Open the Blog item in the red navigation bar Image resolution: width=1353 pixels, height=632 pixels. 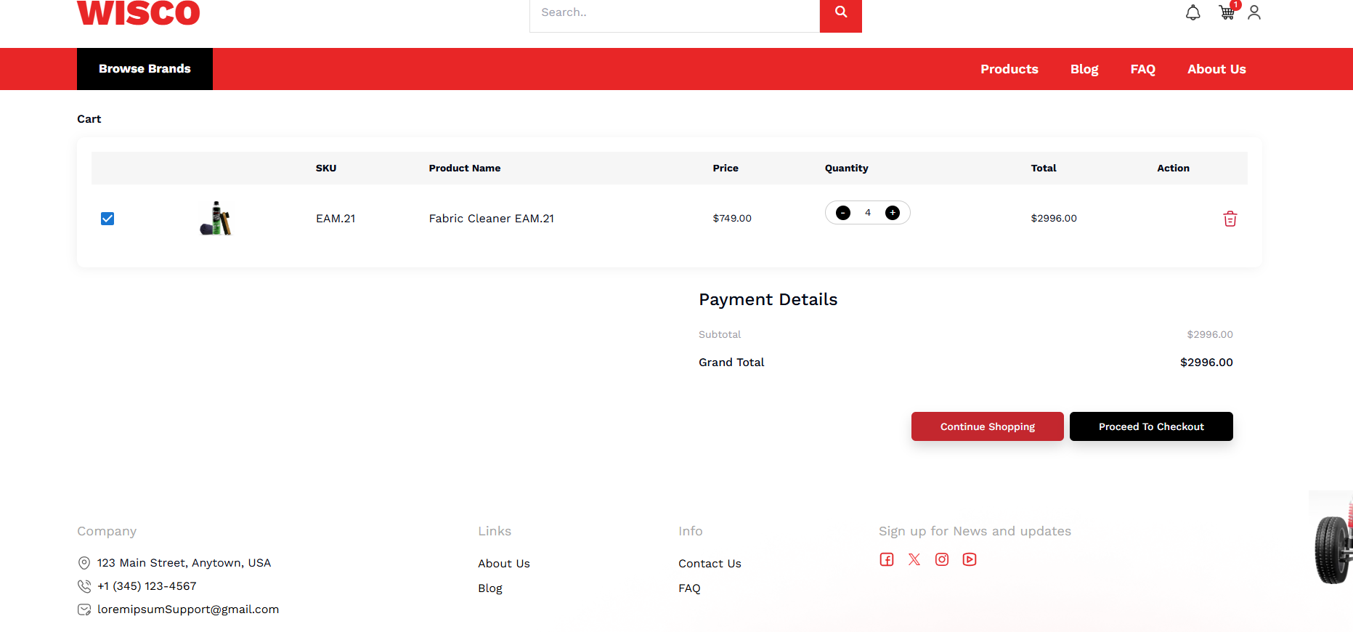[x=1084, y=69]
